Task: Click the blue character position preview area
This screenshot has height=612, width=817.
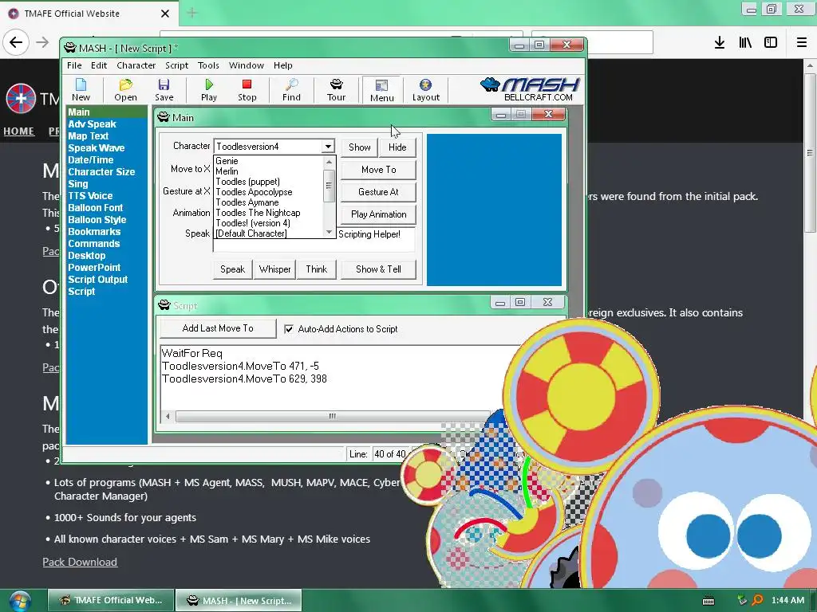Action: [x=494, y=210]
